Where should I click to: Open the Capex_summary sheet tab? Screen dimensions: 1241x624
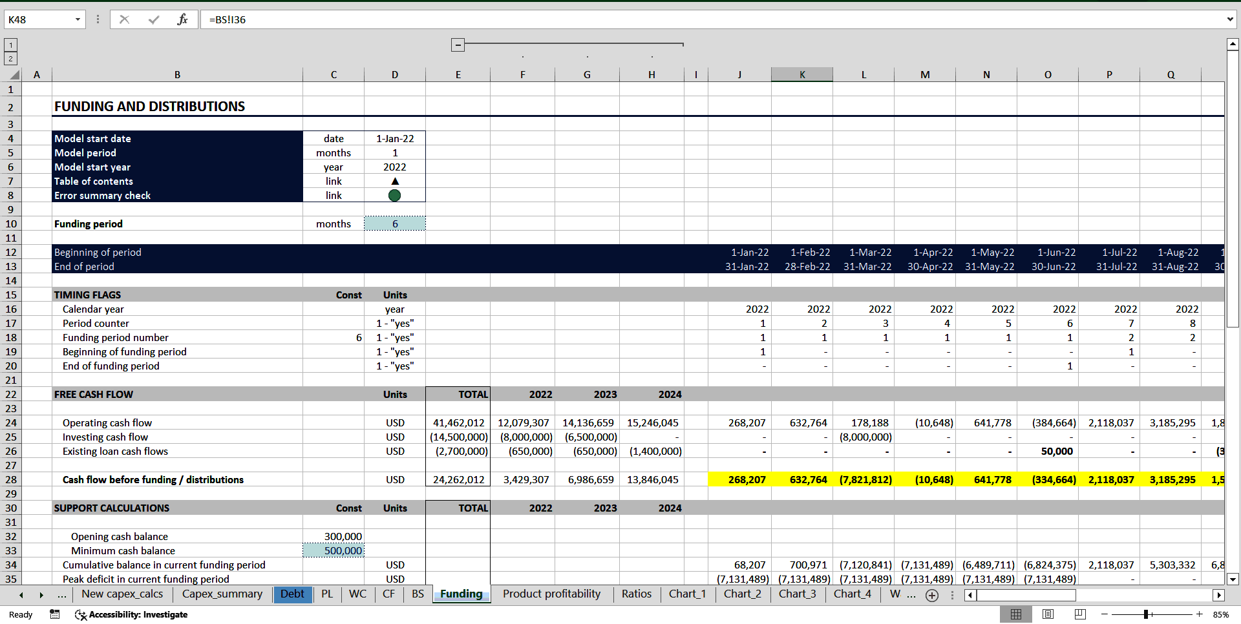(222, 594)
